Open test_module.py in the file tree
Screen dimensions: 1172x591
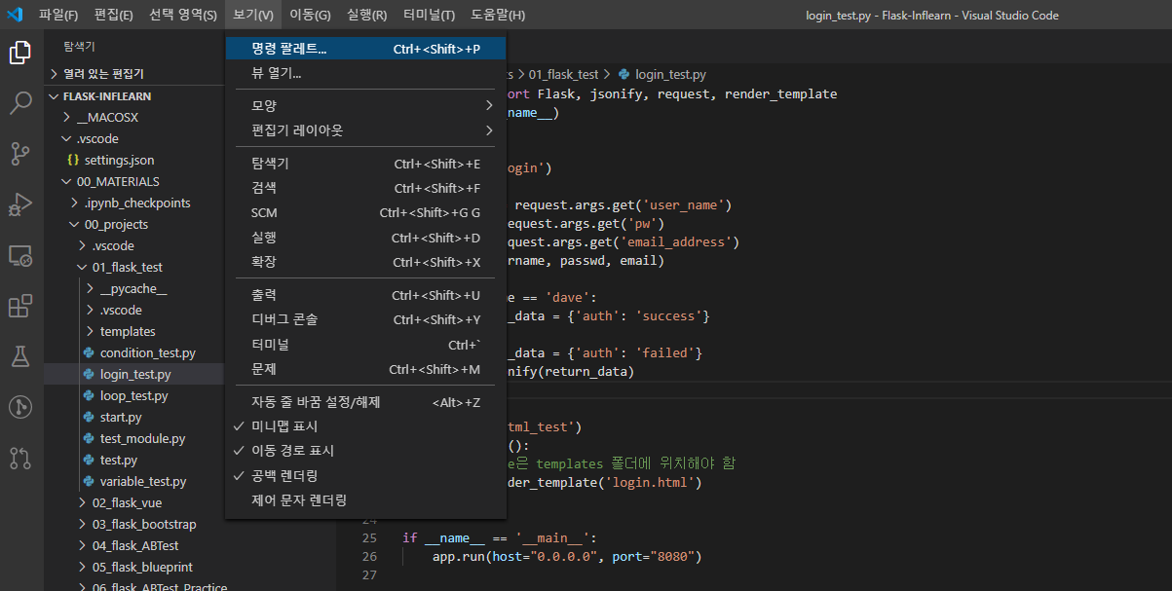pos(133,438)
